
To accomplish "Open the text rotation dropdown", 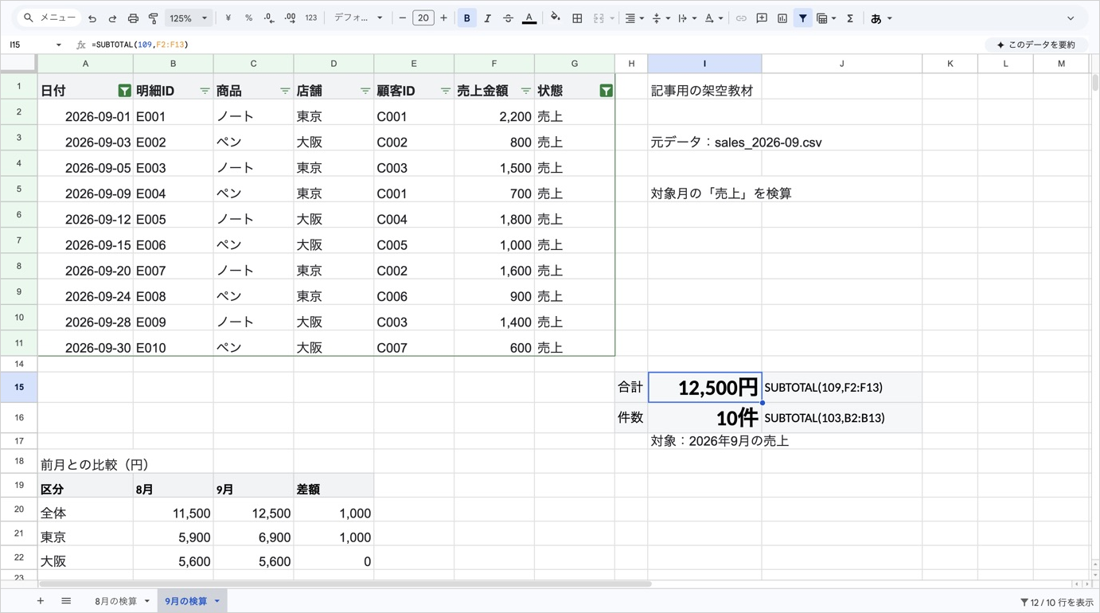I will [713, 18].
